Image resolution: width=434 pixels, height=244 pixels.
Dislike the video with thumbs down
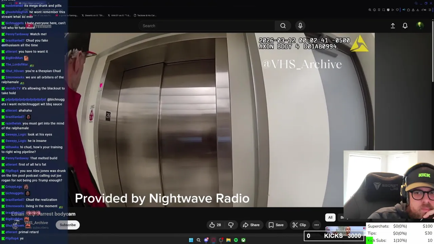[231, 225]
